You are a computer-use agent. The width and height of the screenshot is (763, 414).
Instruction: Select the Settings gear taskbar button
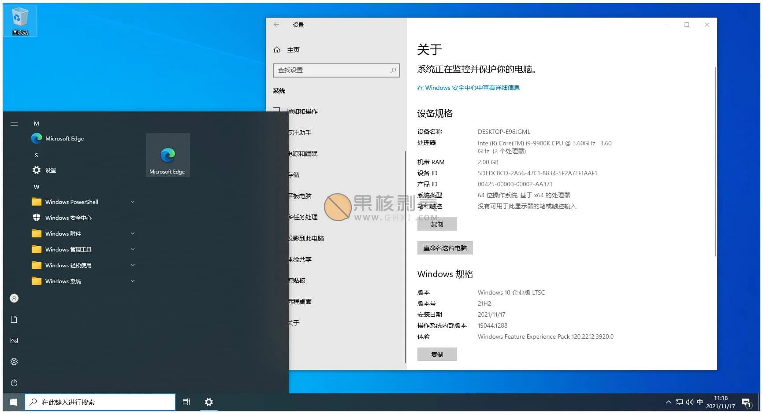(209, 402)
